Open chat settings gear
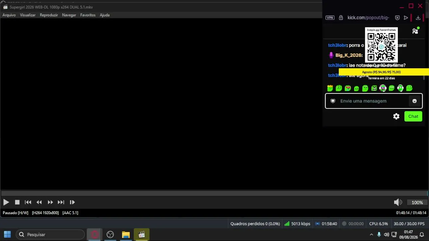The width and height of the screenshot is (429, 241). pos(396,116)
